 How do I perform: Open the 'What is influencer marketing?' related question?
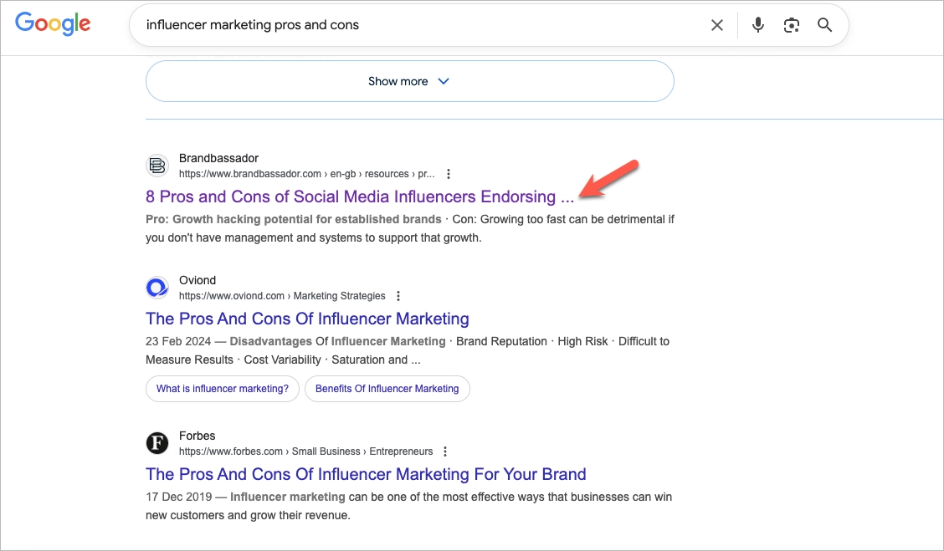222,389
